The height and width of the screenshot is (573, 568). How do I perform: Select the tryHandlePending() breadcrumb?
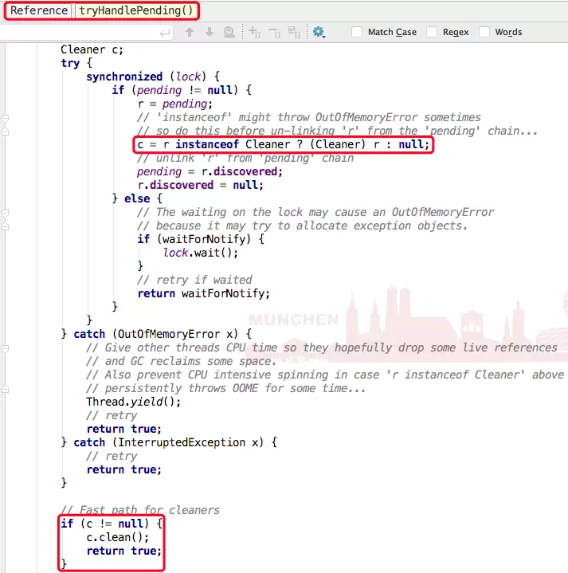[x=136, y=10]
